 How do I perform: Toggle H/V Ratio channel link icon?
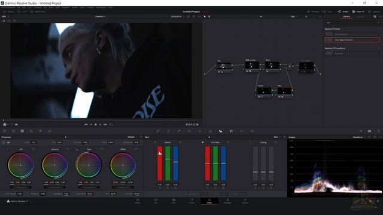[x=202, y=142]
